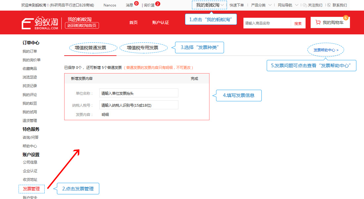Open 发票管理 in the sidebar

point(31,189)
